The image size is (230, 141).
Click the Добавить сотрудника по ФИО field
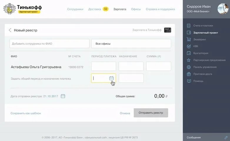tap(49, 43)
